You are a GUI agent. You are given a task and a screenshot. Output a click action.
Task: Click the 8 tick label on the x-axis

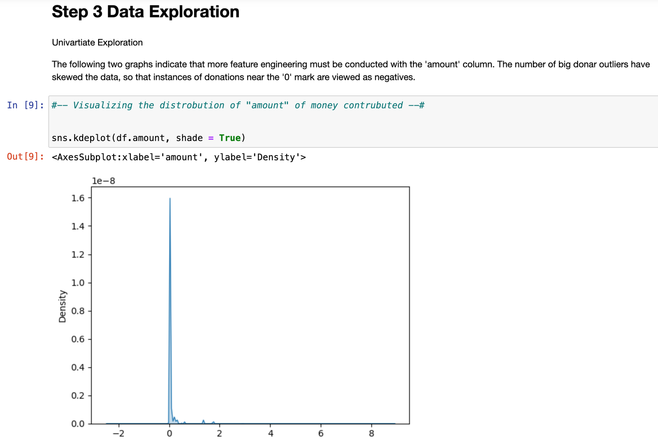(371, 433)
